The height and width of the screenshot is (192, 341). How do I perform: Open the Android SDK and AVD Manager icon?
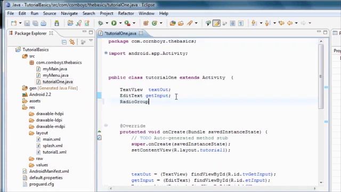point(57,23)
